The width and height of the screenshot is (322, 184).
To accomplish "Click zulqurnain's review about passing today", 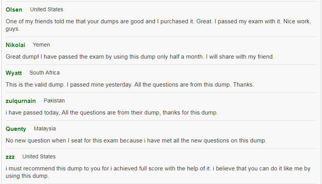I will tap(112, 113).
